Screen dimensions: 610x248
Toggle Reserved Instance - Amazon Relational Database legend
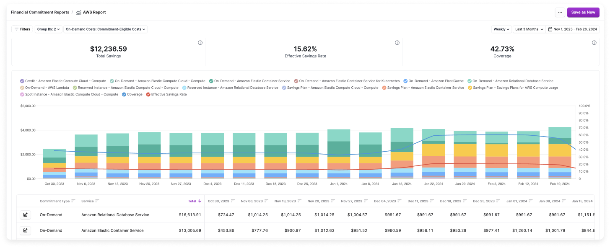pos(230,88)
